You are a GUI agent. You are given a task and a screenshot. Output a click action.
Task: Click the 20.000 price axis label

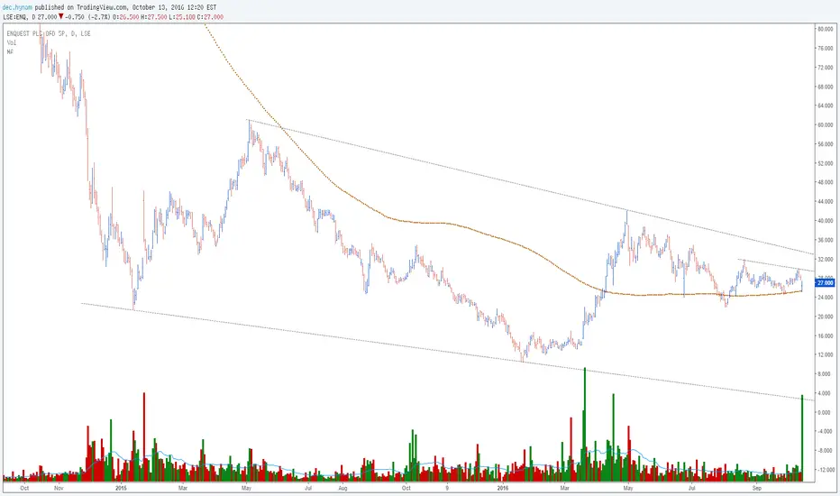pyautogui.click(x=825, y=317)
